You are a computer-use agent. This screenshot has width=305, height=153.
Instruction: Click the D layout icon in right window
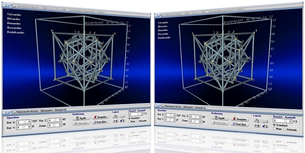pyautogui.click(x=257, y=126)
